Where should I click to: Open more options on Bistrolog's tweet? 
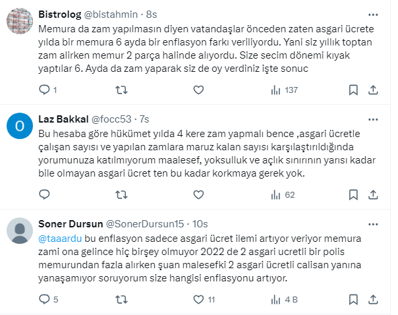[374, 13]
